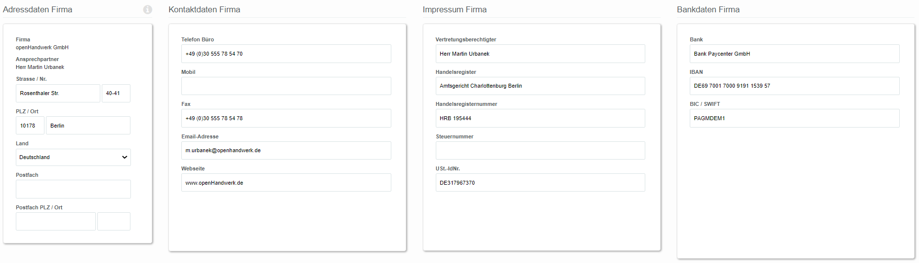The image size is (919, 263).
Task: Click the Strasse field with Rosenthaler Str.
Action: (x=58, y=93)
